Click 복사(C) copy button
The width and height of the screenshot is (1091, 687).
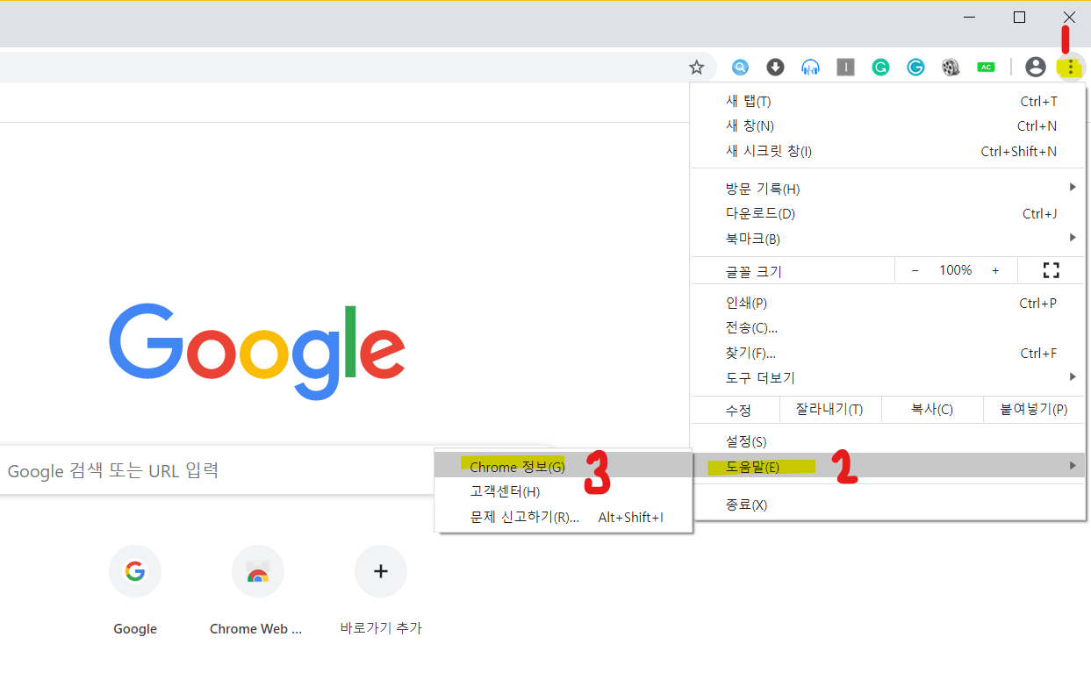(x=932, y=409)
